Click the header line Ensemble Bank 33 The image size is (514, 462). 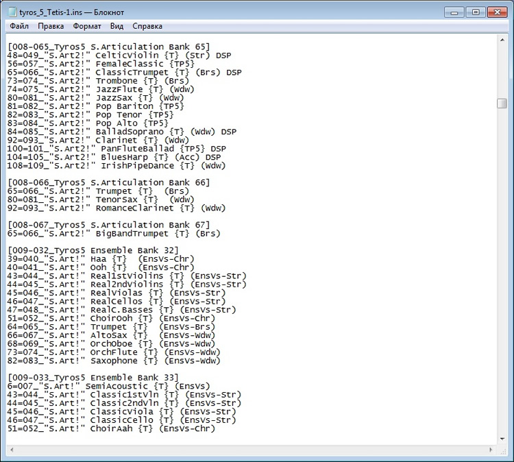click(x=93, y=378)
